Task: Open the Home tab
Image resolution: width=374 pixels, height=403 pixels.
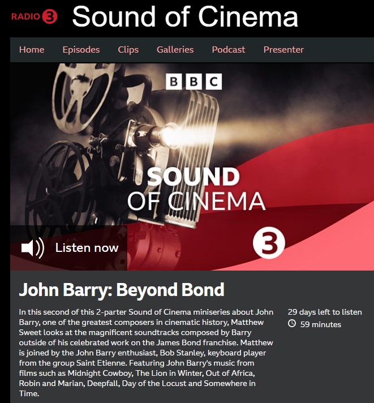Action: 32,50
